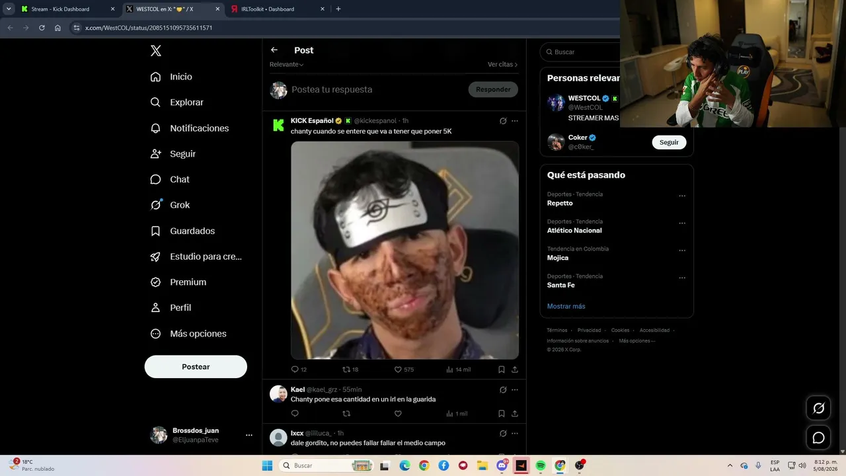Screen dimensions: 846x476
Task: Open more options on KICK Español post
Action: click(x=515, y=121)
